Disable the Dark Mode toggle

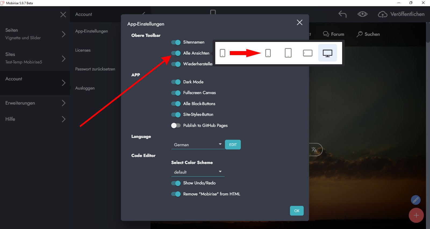pyautogui.click(x=176, y=82)
